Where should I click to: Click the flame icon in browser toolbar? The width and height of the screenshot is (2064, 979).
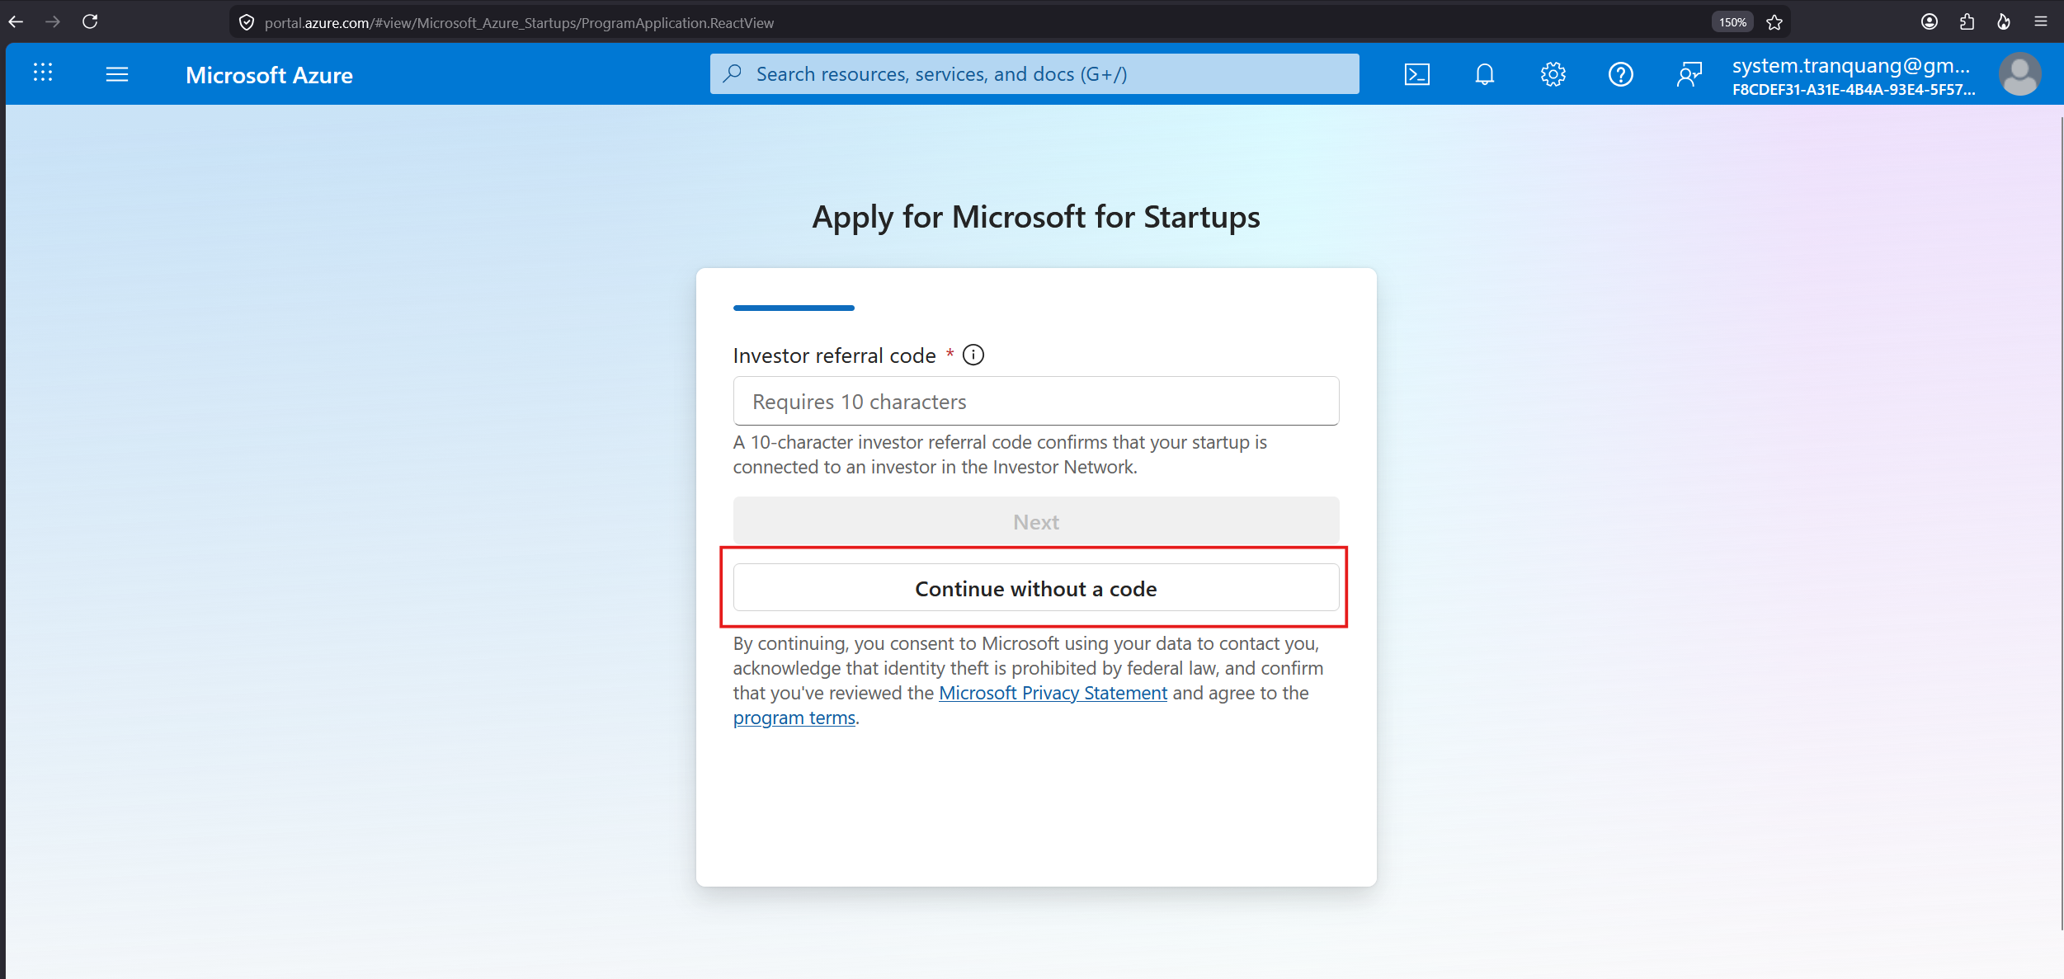(x=2004, y=22)
